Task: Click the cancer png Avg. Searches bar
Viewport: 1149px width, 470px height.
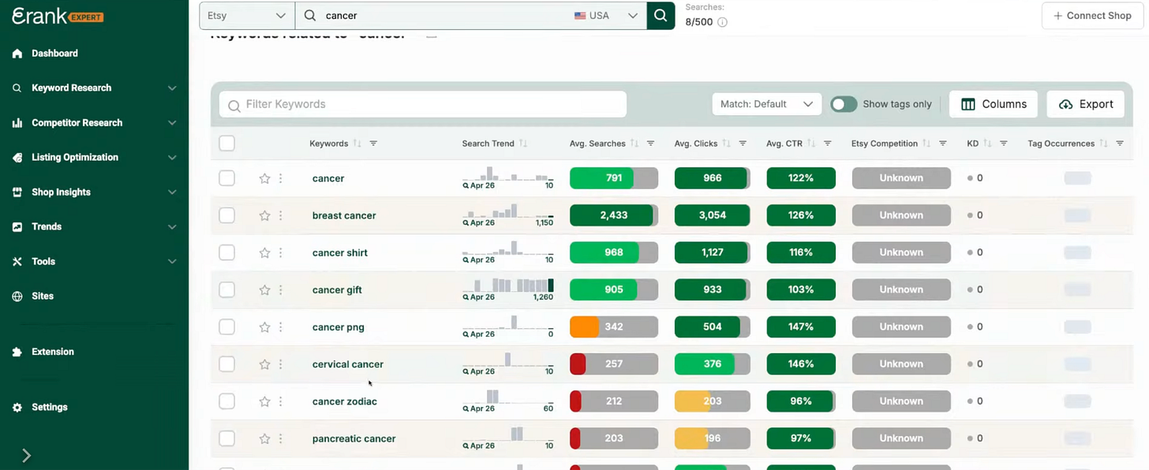Action: (614, 326)
